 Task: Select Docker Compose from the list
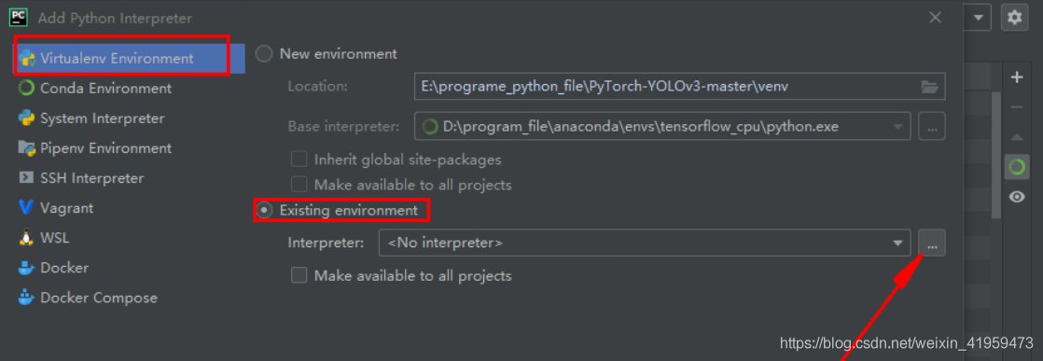click(x=99, y=298)
